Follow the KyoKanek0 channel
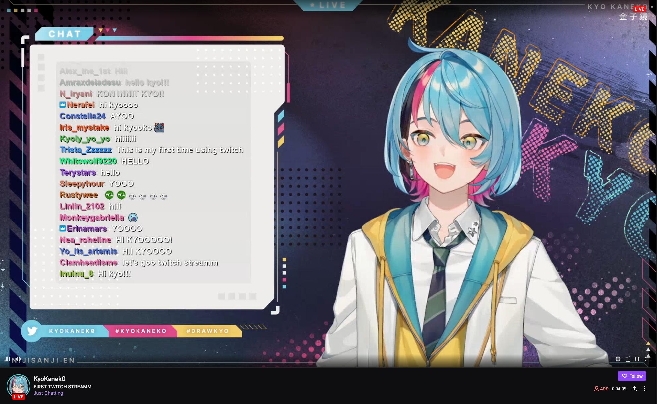The height and width of the screenshot is (404, 657). pos(632,376)
